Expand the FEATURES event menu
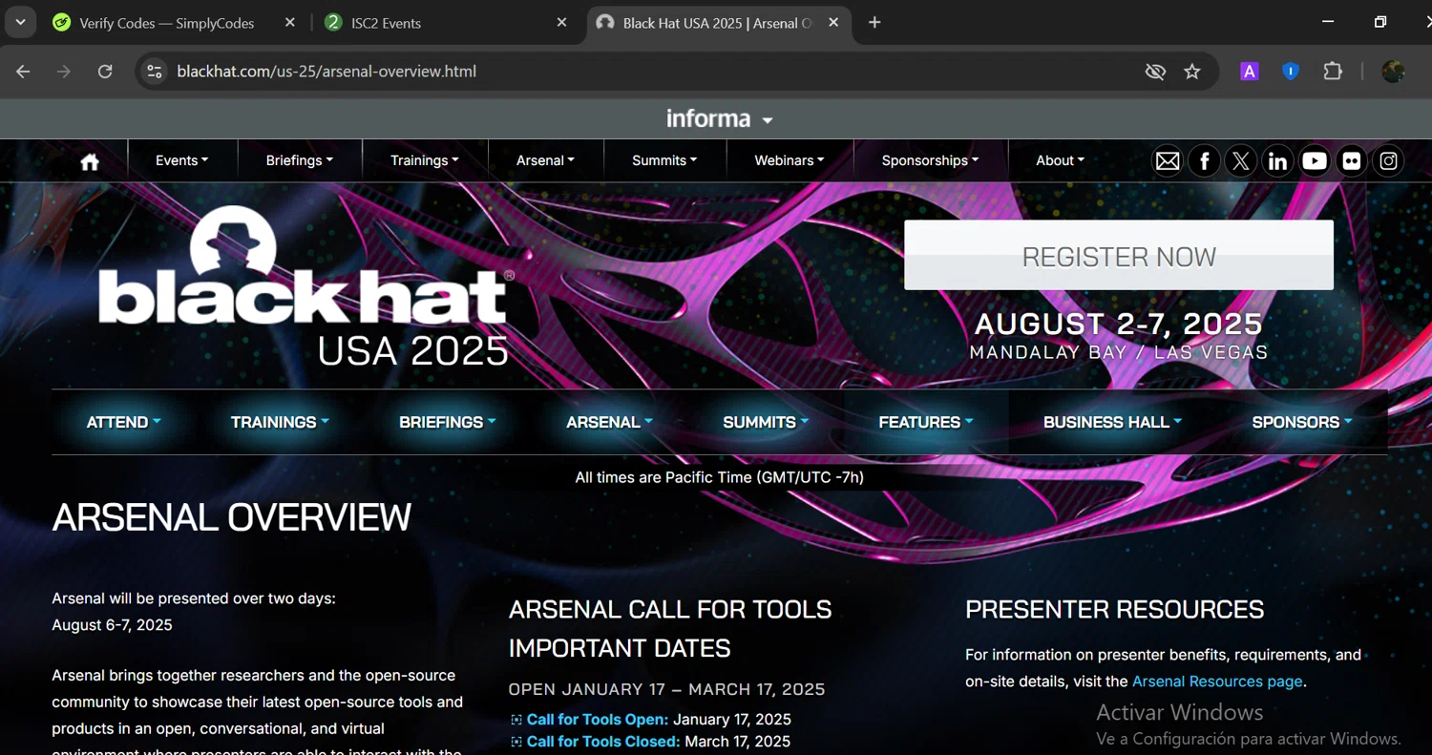 pos(926,422)
